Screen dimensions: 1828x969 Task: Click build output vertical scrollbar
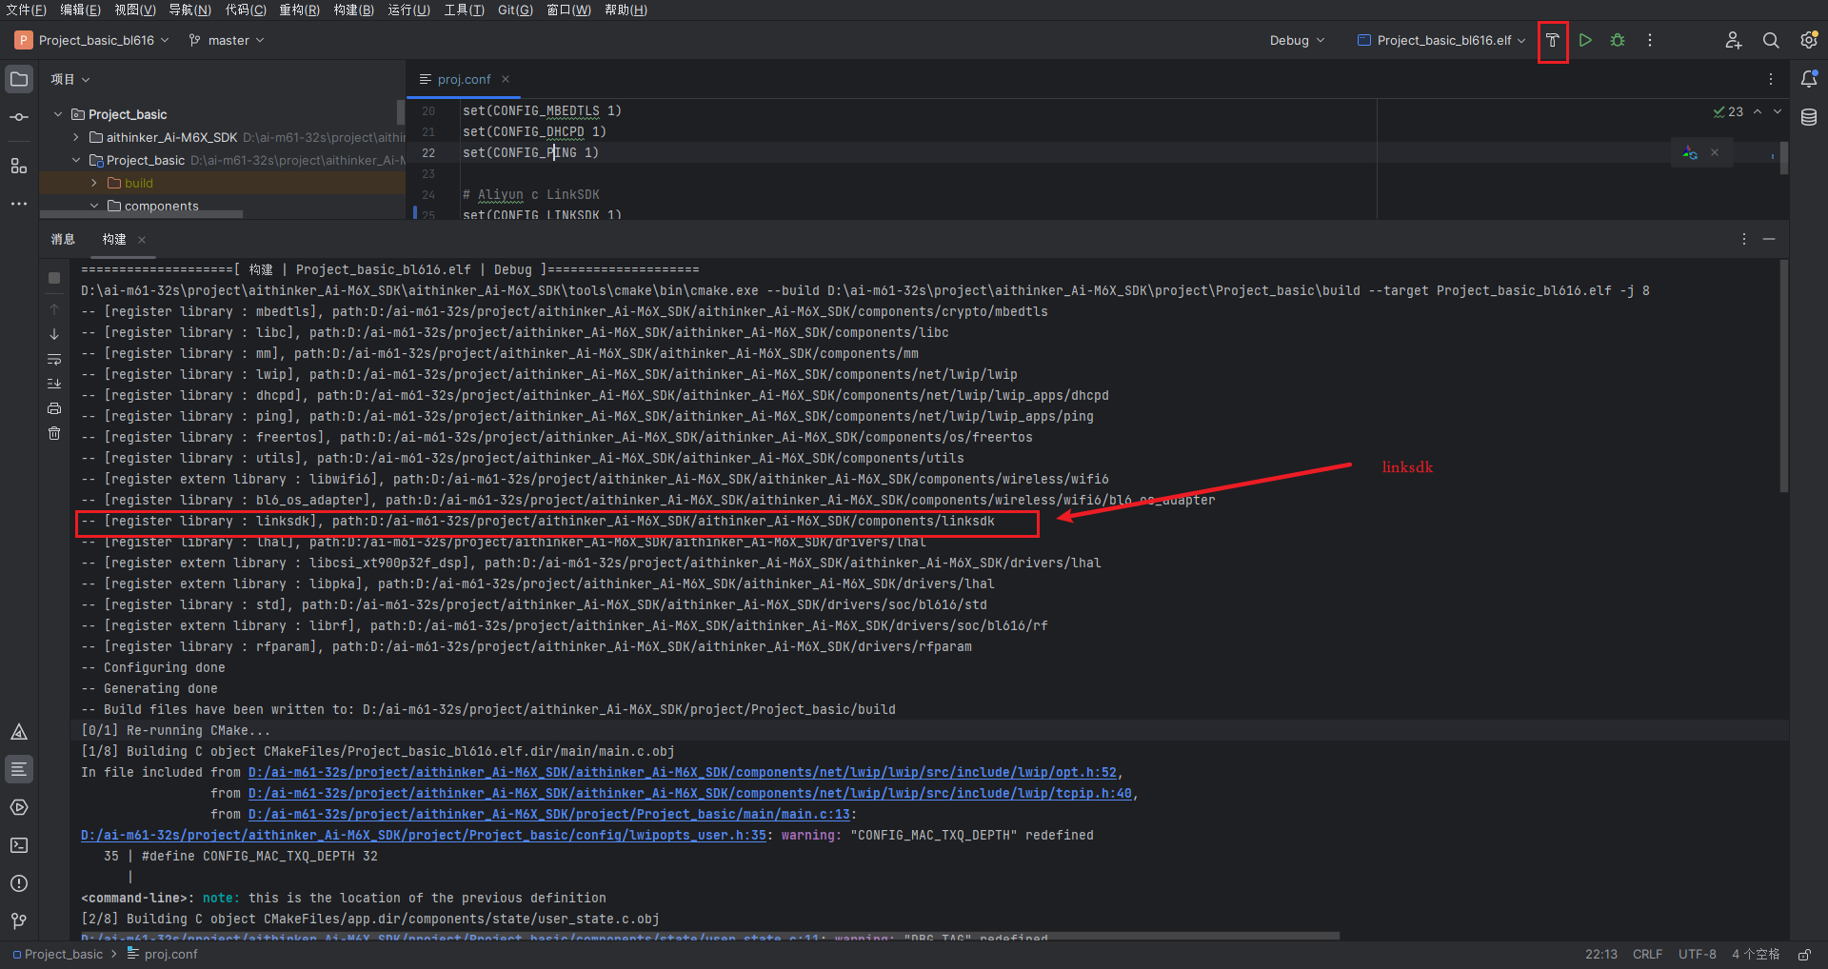[1783, 376]
